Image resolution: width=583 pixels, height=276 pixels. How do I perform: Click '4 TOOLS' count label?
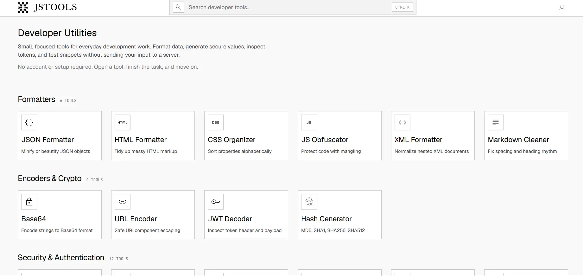point(94,180)
